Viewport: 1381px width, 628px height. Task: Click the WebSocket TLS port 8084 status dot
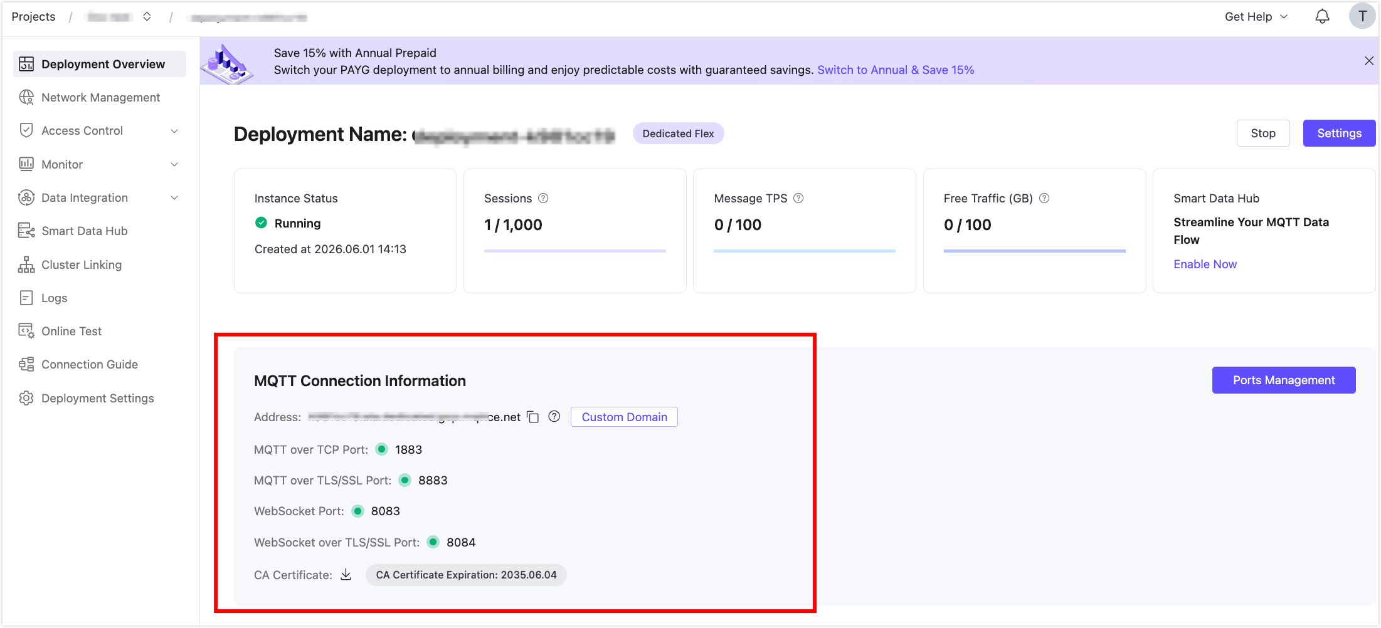pyautogui.click(x=433, y=542)
